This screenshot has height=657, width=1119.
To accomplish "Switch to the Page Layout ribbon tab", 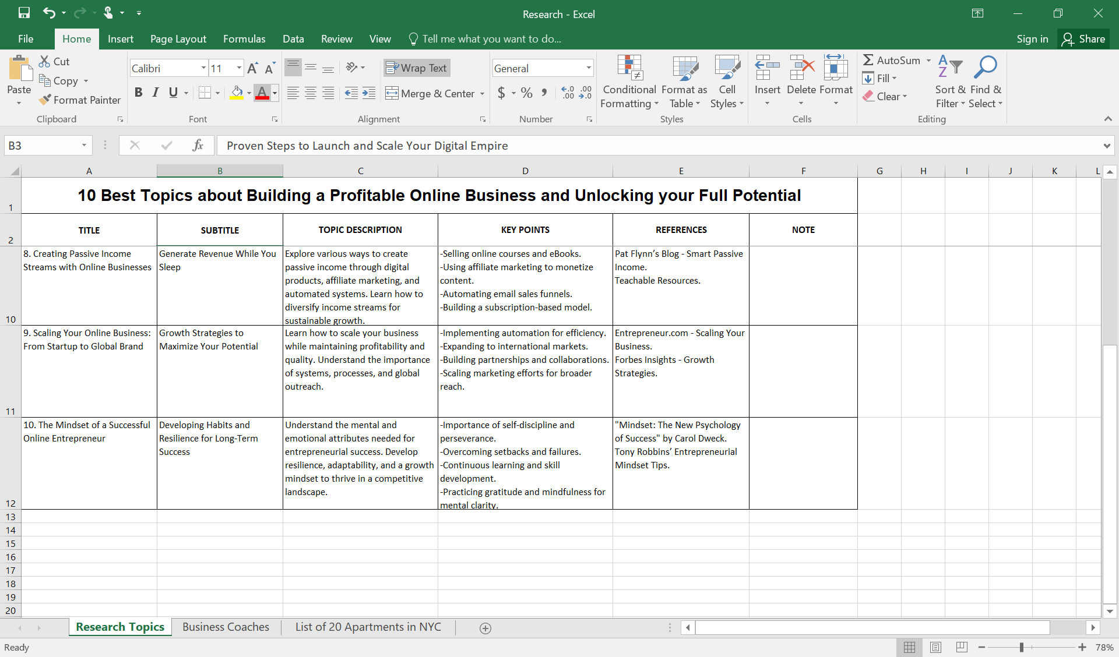I will point(178,39).
